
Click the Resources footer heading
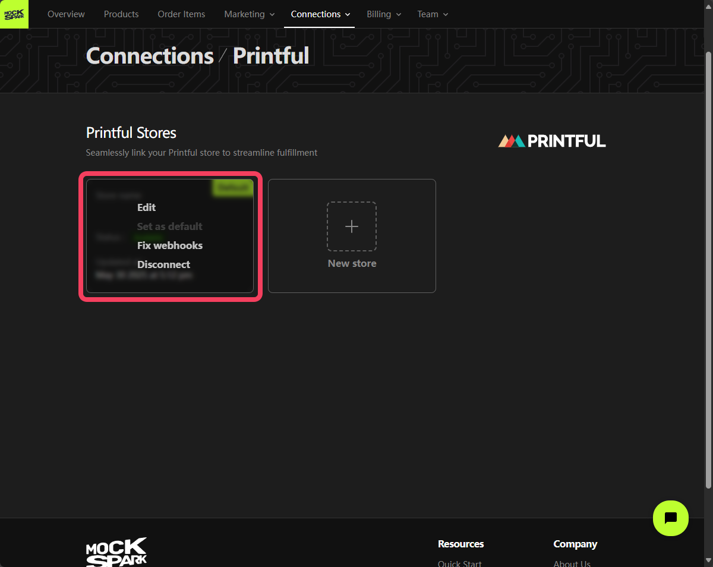click(460, 544)
